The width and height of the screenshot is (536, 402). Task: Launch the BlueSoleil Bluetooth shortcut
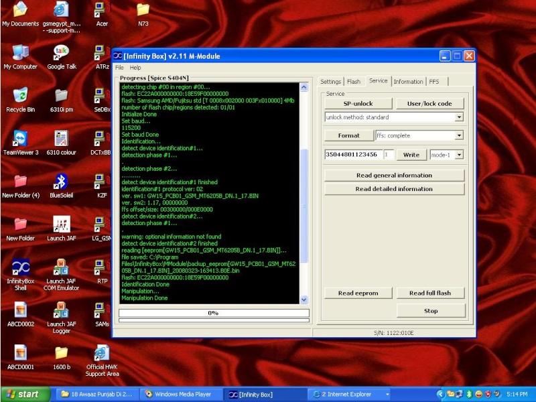62,186
